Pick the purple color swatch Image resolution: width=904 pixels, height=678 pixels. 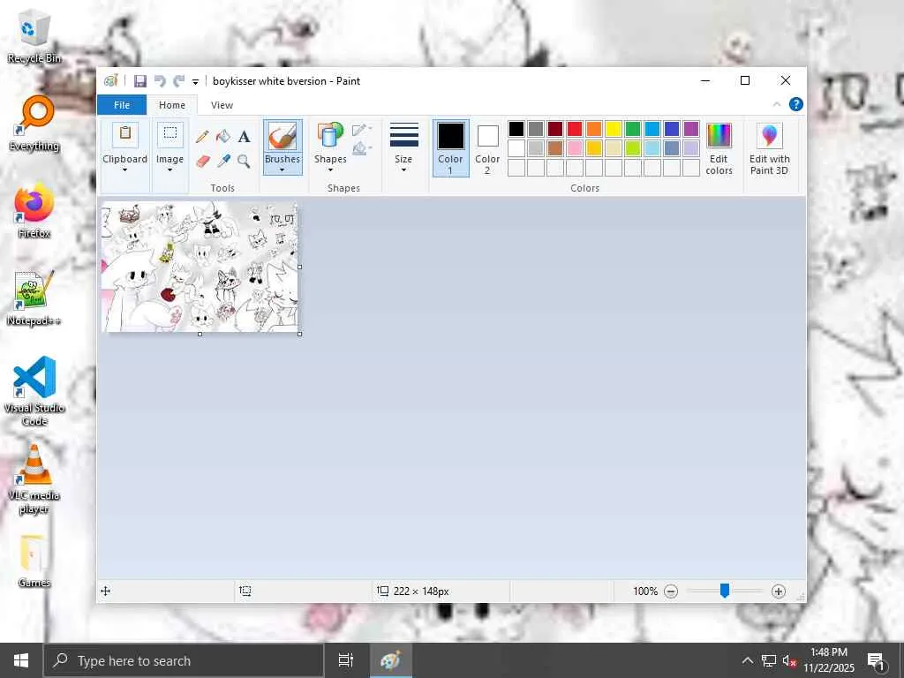pos(691,129)
